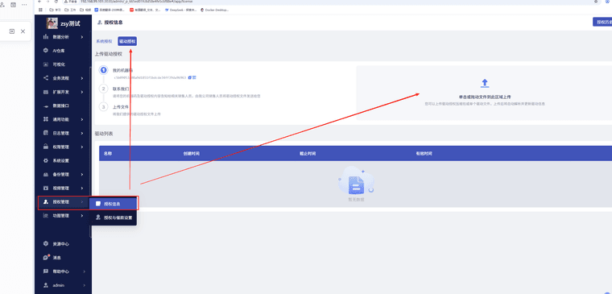Open 消息 via the chat bubble icon

(46, 258)
